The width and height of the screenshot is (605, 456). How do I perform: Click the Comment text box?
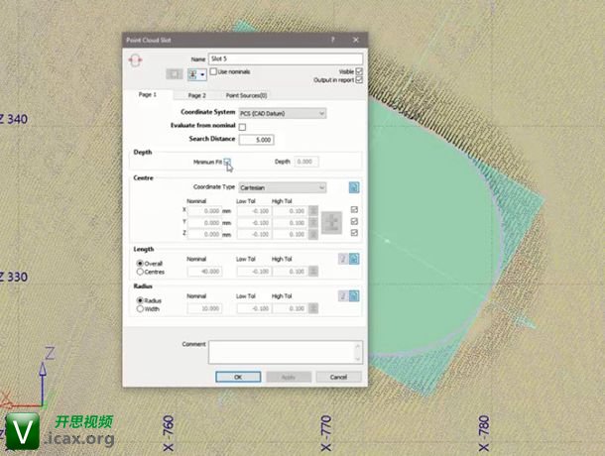(282, 352)
